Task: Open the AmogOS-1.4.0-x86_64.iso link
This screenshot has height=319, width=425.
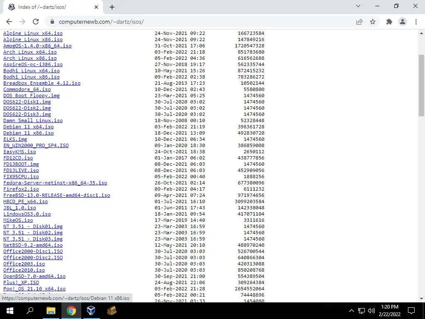Action: [37, 46]
